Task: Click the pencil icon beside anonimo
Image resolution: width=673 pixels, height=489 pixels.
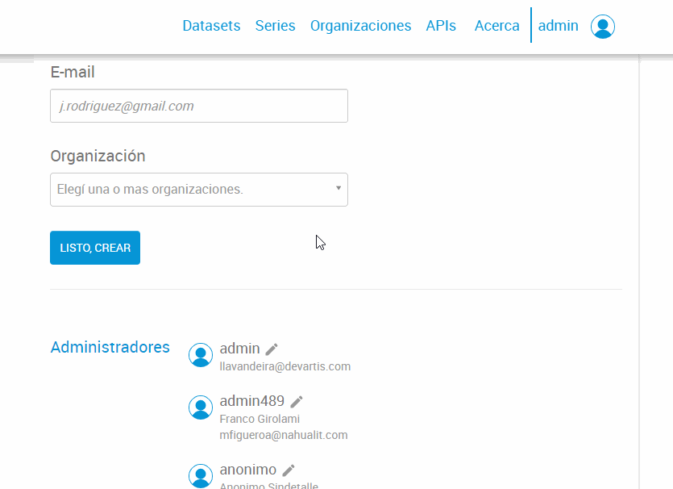Action: [x=288, y=469]
